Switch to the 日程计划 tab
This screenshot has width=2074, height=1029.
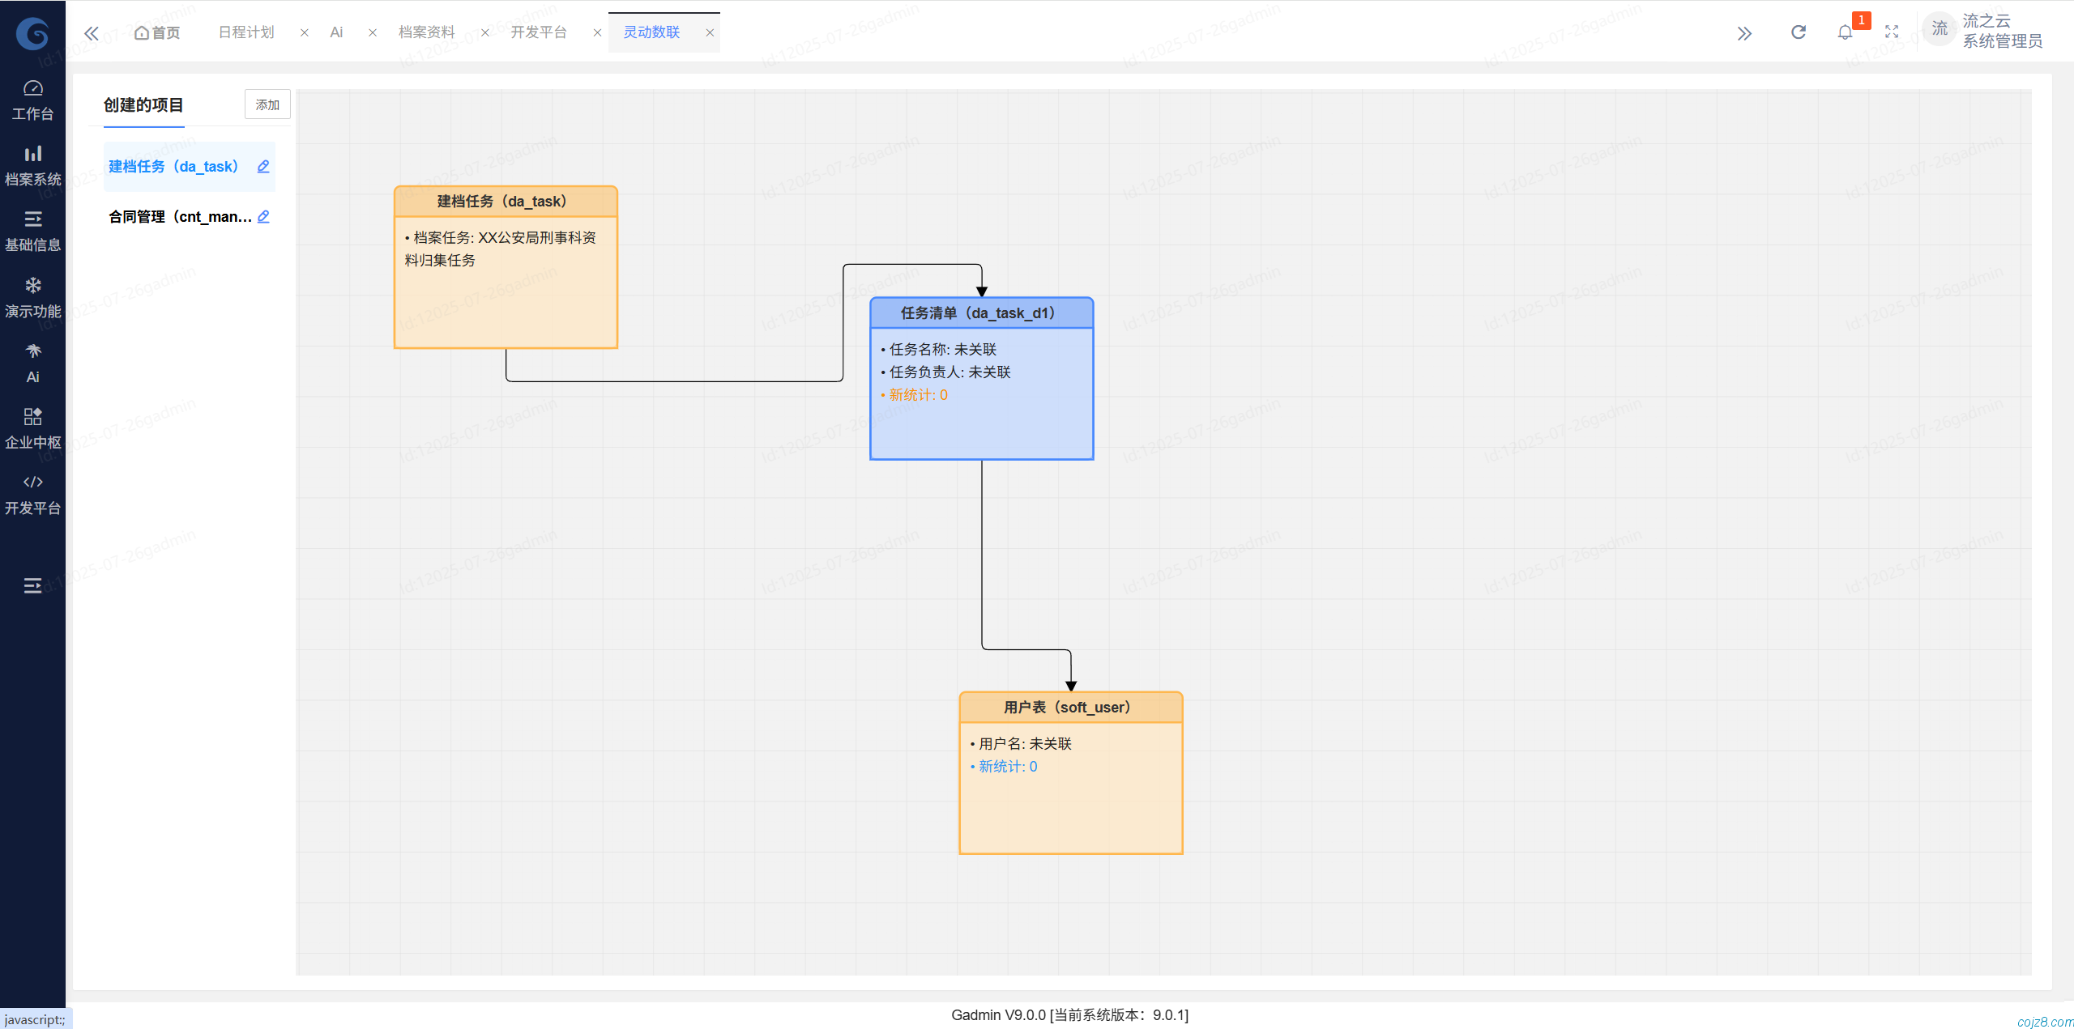246,32
